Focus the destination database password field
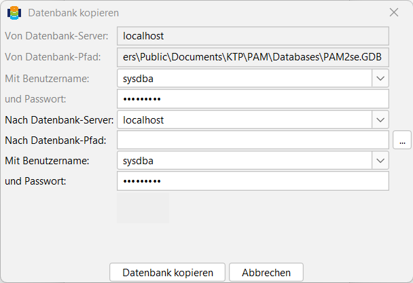Viewport: 413px width, 283px height. click(253, 181)
